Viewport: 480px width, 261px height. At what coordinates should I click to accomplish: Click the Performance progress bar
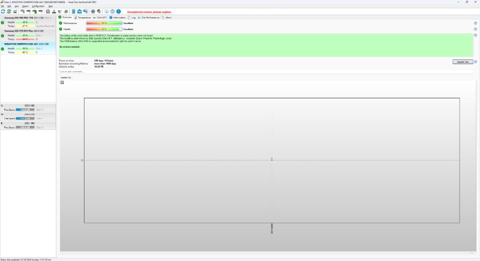104,23
